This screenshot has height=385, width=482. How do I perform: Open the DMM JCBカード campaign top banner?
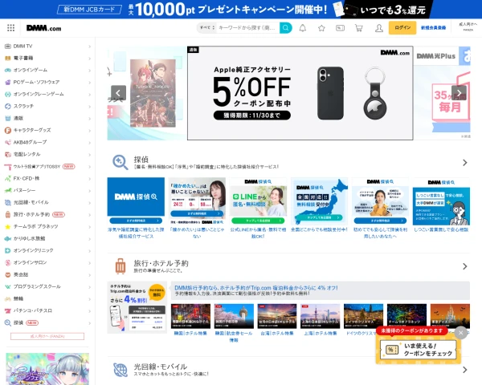click(241, 9)
